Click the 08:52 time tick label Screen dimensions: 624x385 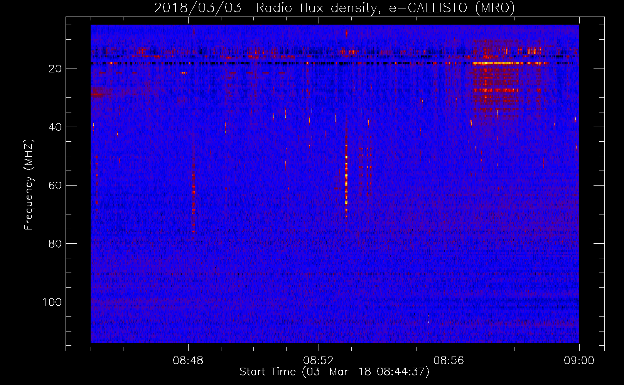[x=319, y=361]
